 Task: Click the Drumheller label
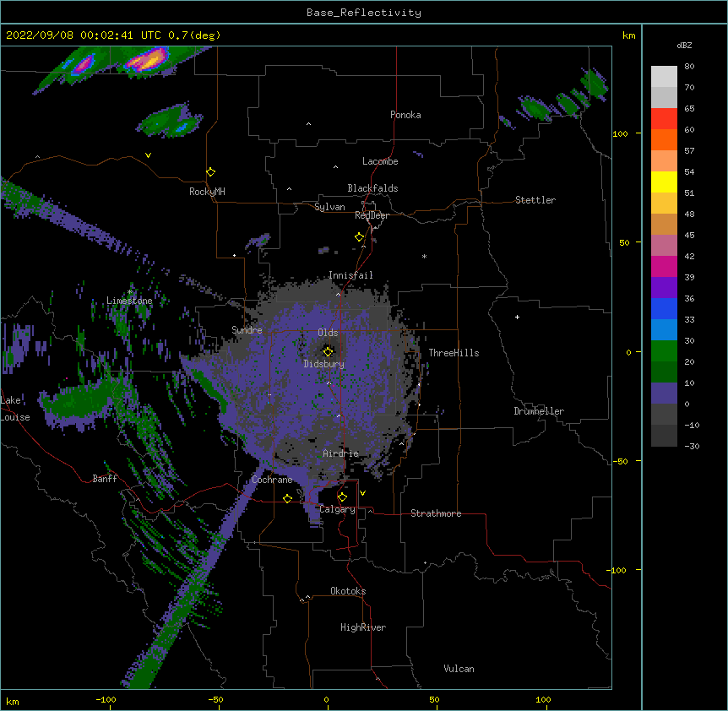coord(539,411)
